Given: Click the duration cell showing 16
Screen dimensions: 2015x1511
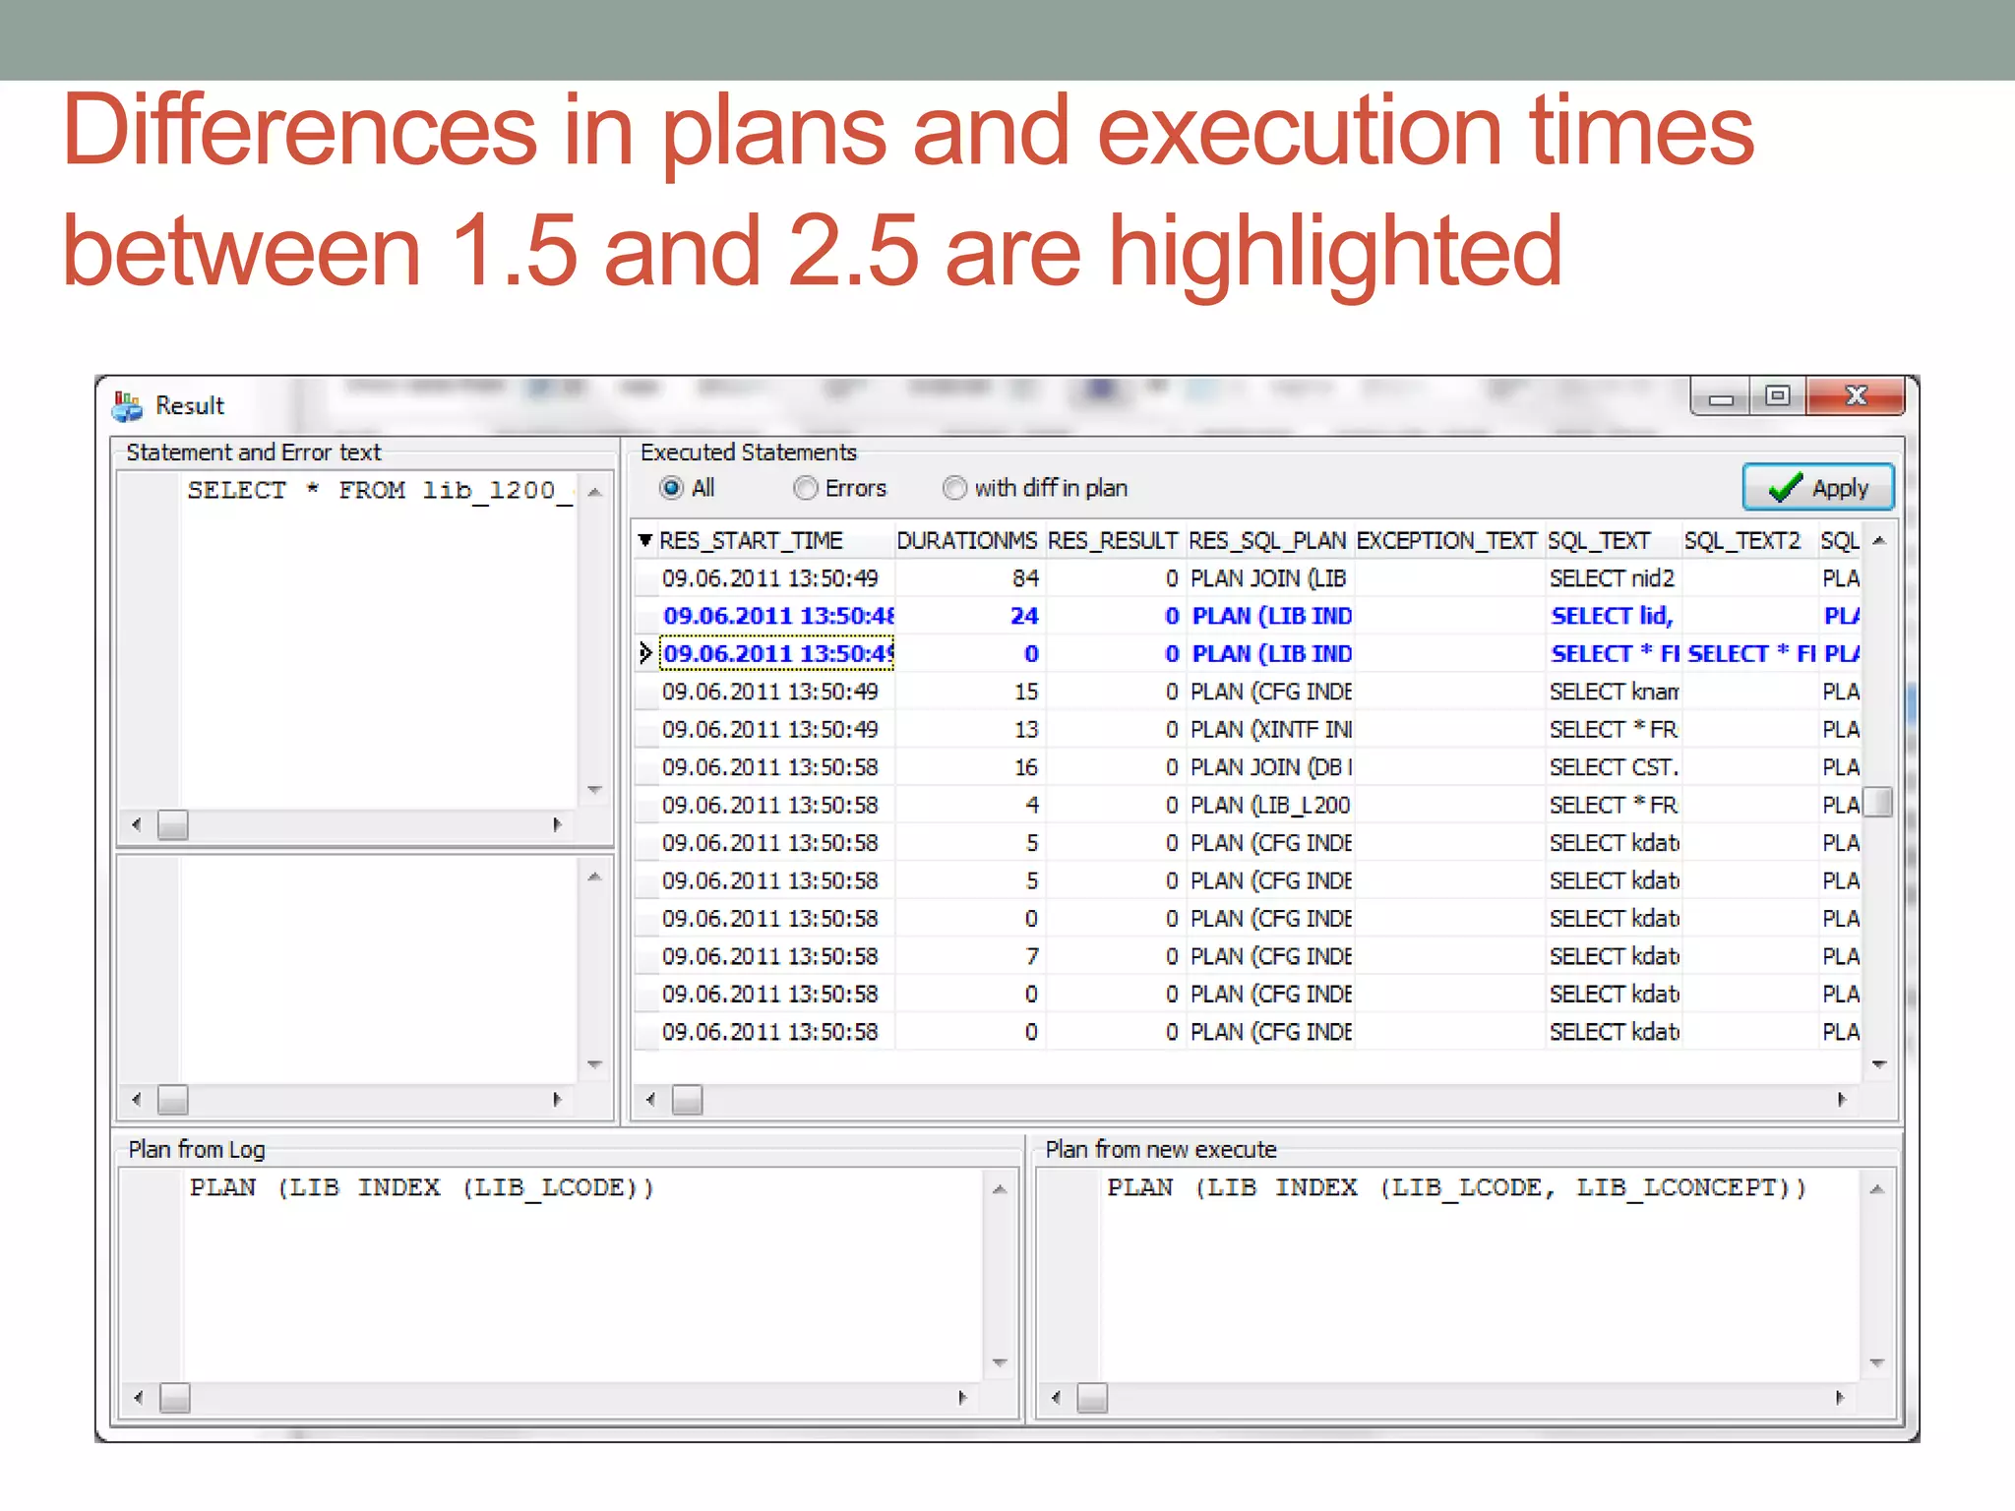Looking at the screenshot, I should [x=968, y=767].
